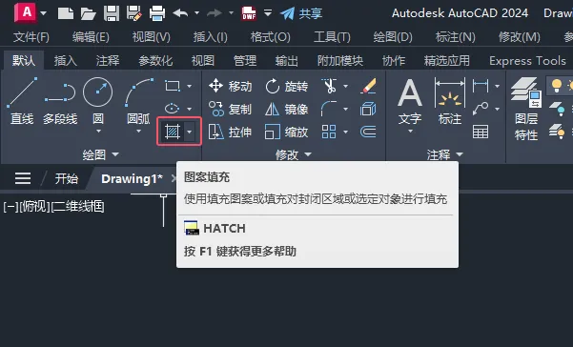Screen dimensions: 573x347
Task: Open the 标注(N) menu
Action: coord(456,37)
